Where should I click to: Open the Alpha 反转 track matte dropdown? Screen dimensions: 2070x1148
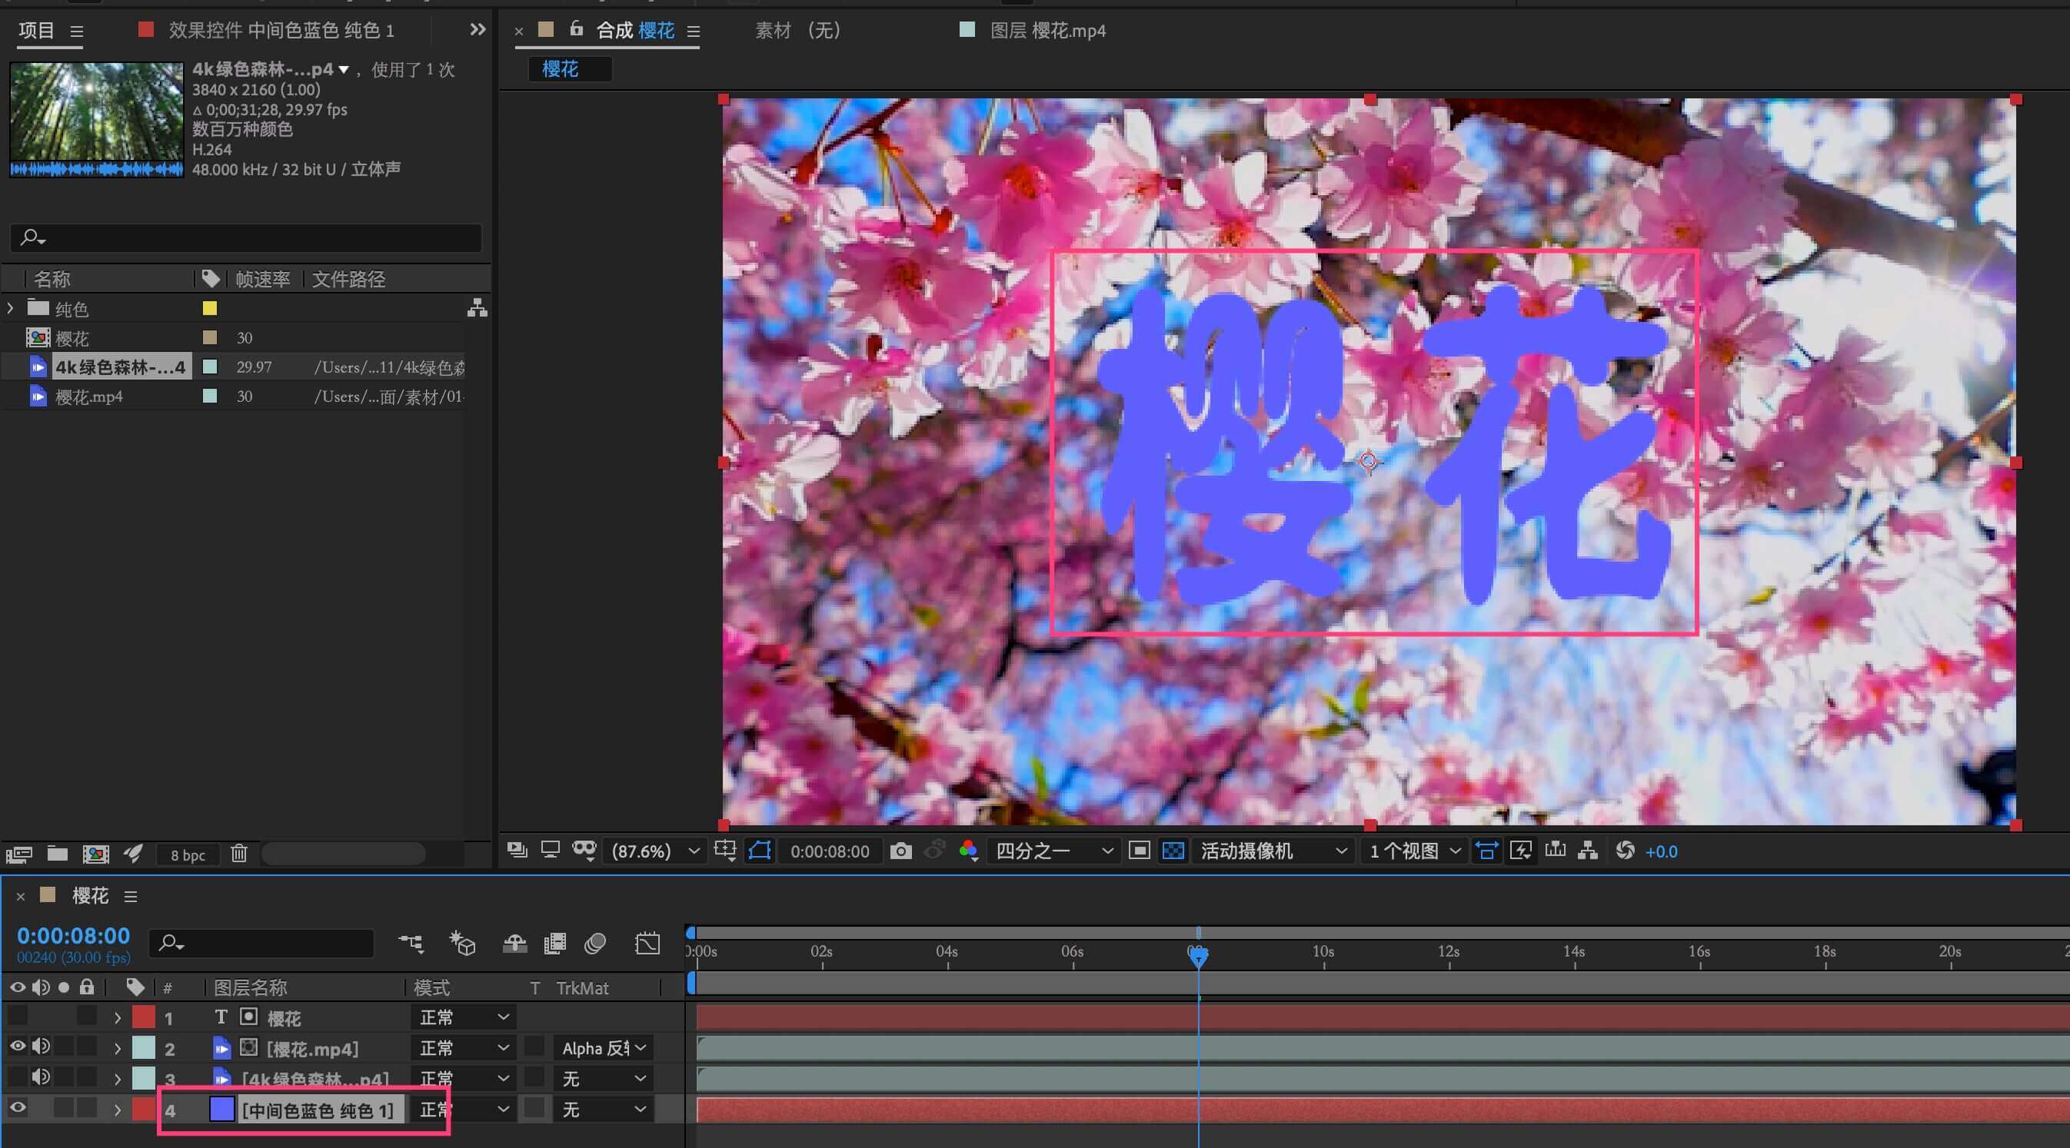(604, 1048)
